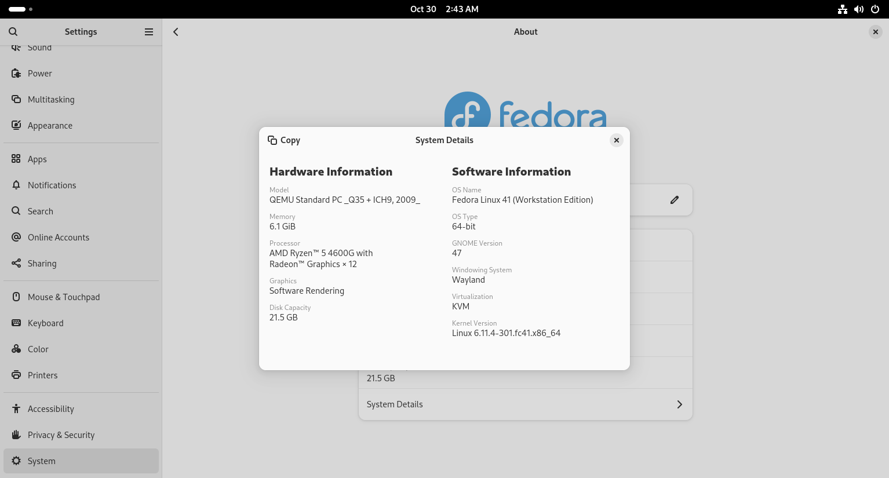The height and width of the screenshot is (478, 889).
Task: Click the edit device name pencil icon
Action: pos(675,199)
